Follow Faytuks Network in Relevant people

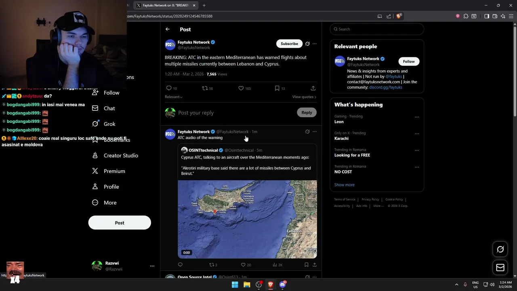tap(409, 61)
